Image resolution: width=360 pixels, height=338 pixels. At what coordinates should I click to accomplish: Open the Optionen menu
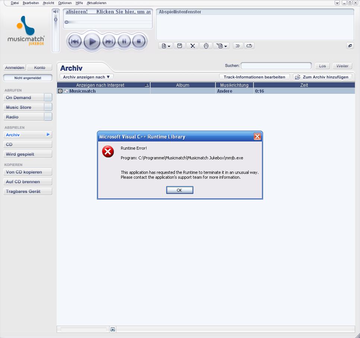pos(65,3)
